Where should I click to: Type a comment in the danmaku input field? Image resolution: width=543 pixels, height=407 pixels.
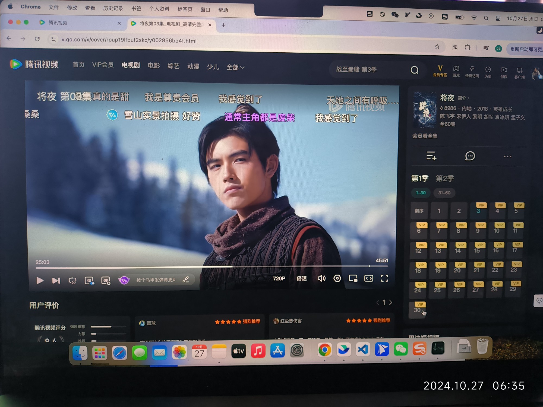[156, 280]
